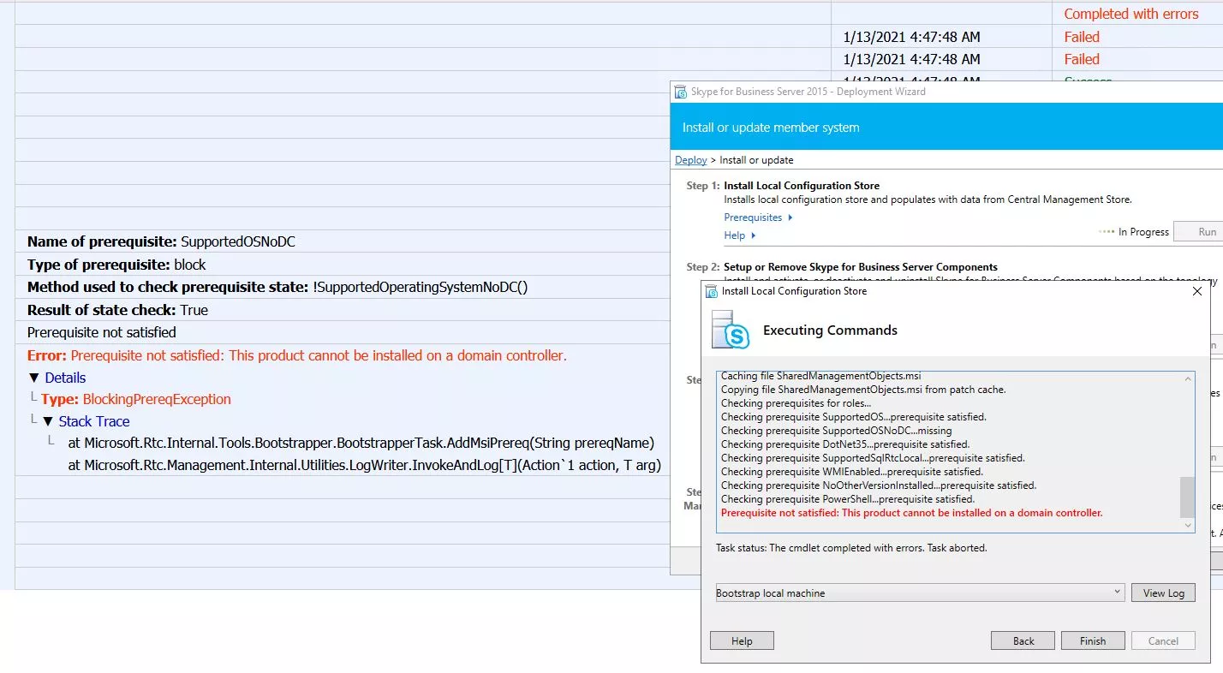Viewport: 1223px width, 673px height.
Task: Click 'Caching file SharedManagementObjects.msi' output line
Action: point(821,376)
